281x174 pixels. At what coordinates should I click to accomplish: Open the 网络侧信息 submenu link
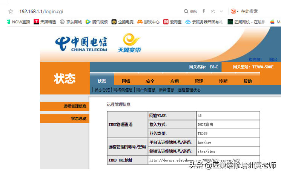coord(123,90)
